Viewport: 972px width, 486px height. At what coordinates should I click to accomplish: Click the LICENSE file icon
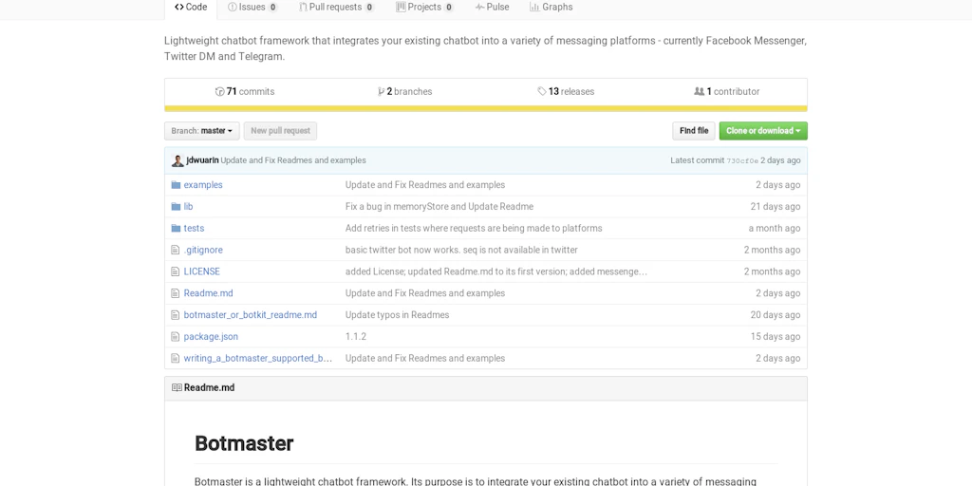[x=176, y=271]
